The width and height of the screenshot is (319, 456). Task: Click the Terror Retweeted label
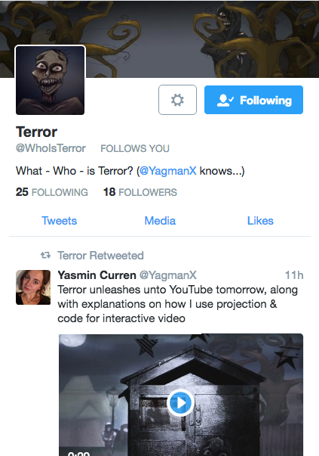[100, 256]
